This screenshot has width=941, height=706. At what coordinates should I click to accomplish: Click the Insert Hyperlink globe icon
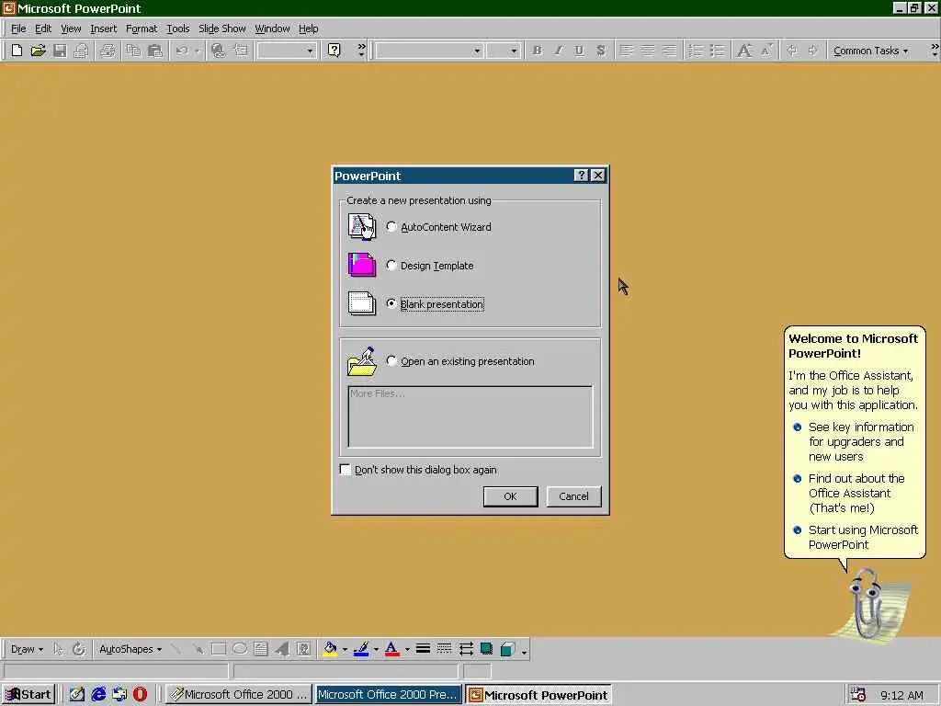click(x=218, y=51)
